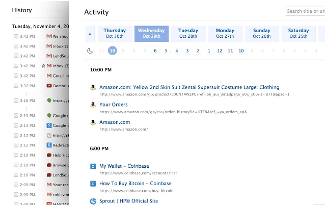Click the moon night-hours icon

click(90, 50)
